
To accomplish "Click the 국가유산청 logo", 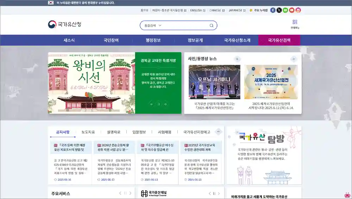I will [x=65, y=25].
